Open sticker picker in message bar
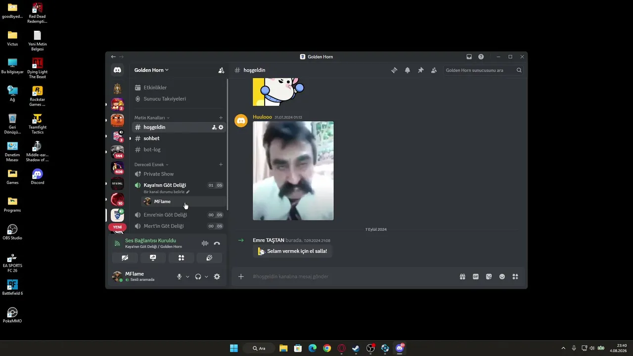This screenshot has width=633, height=356. (489, 277)
